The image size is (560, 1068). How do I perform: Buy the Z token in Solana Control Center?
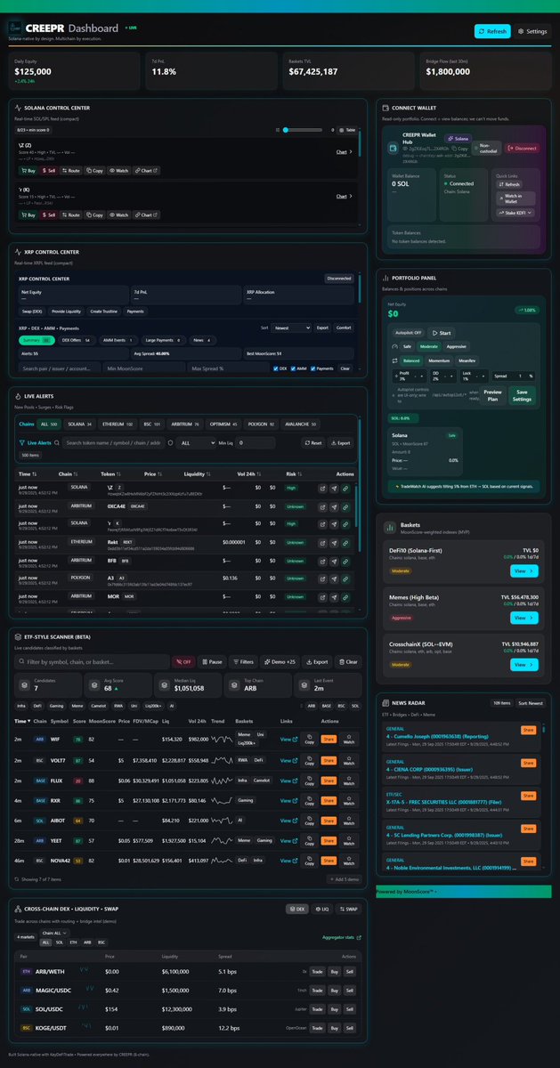(28, 170)
